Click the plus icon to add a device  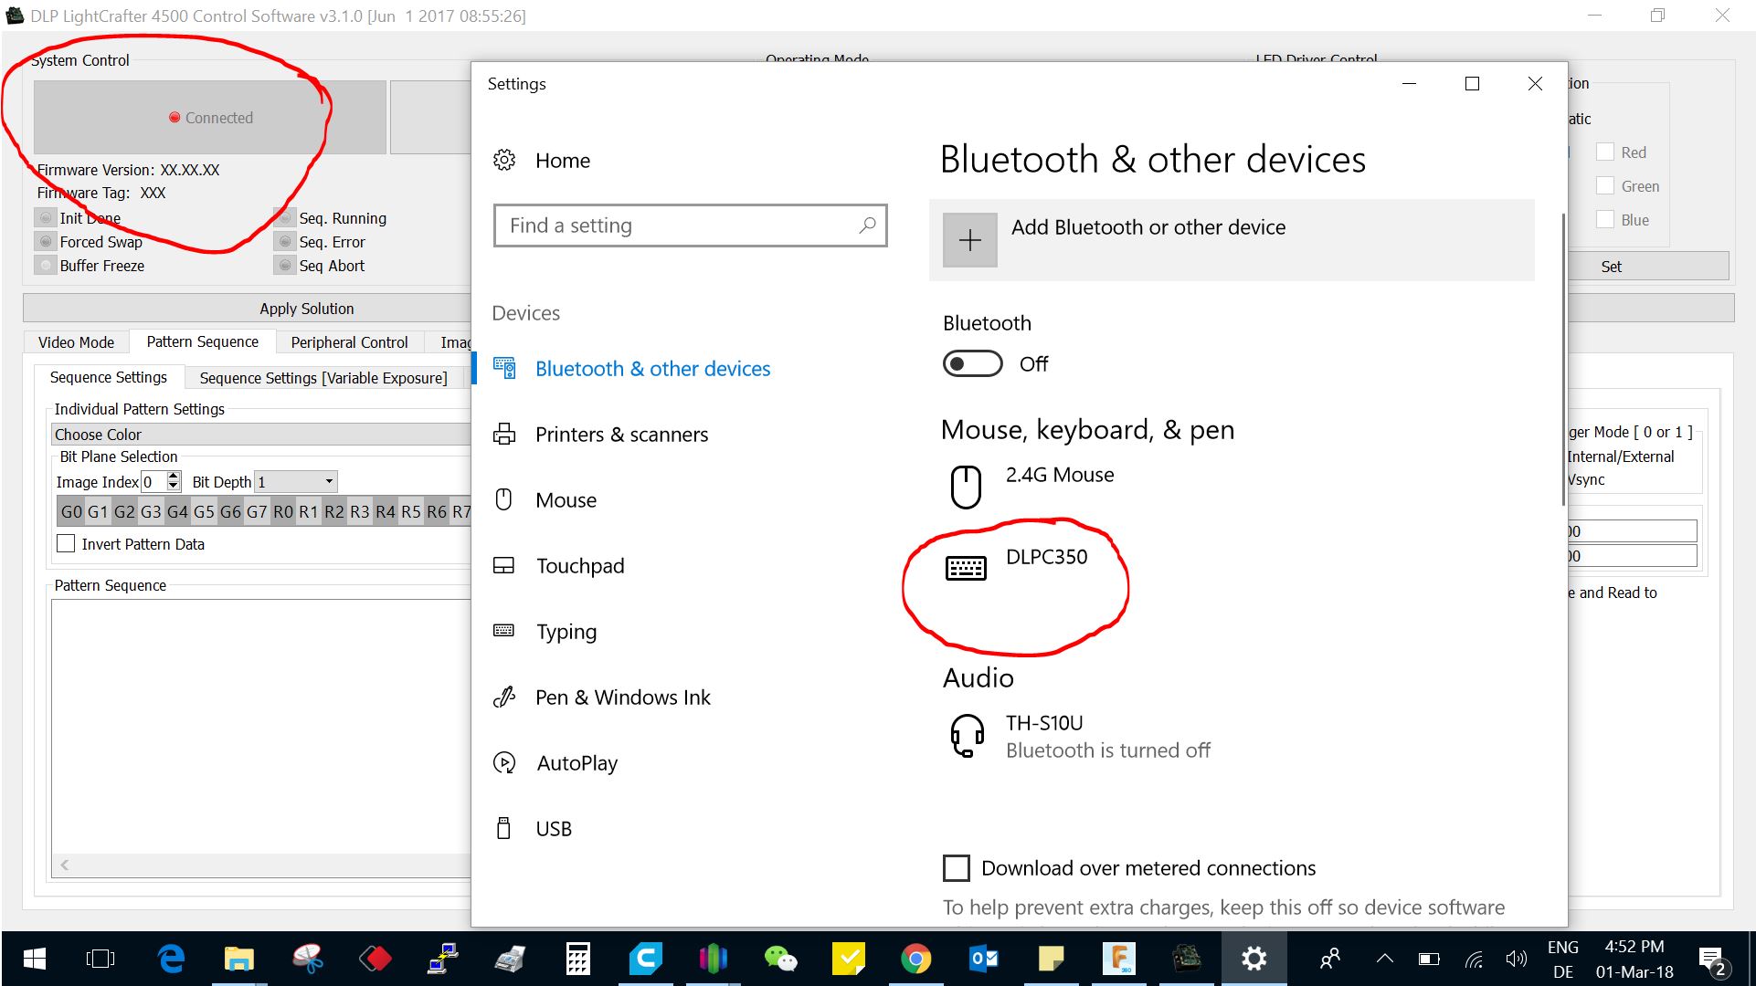click(x=969, y=240)
